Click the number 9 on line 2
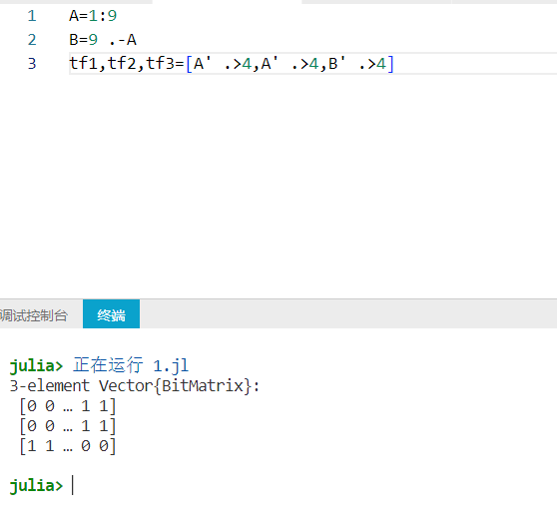Viewport: 557px width, 527px height. [x=93, y=40]
